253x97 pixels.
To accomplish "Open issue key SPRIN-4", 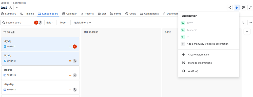I will [x=11, y=90].
